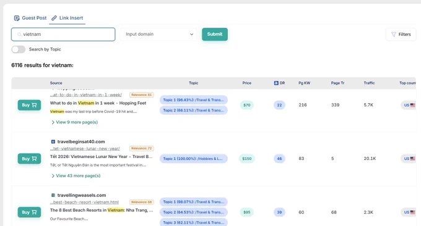Click the Link Insert chain icon

(x=54, y=18)
